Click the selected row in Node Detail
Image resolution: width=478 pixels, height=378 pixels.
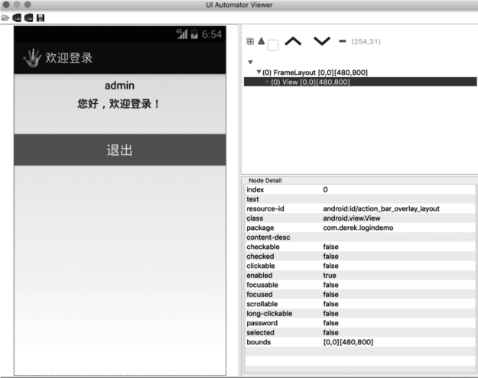(x=360, y=333)
